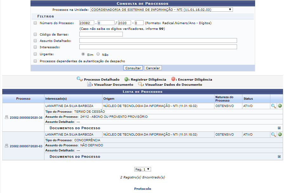Expand documents of the TERMO DE CESSÃO process
Image resolution: width=284 pixels, height=193 pixels.
point(279,128)
